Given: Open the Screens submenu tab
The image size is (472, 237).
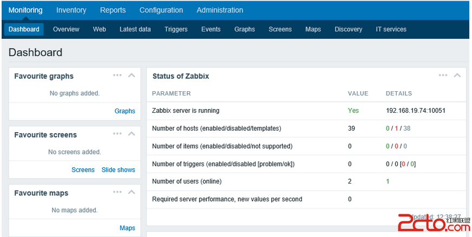Looking at the screenshot, I should pyautogui.click(x=280, y=29).
